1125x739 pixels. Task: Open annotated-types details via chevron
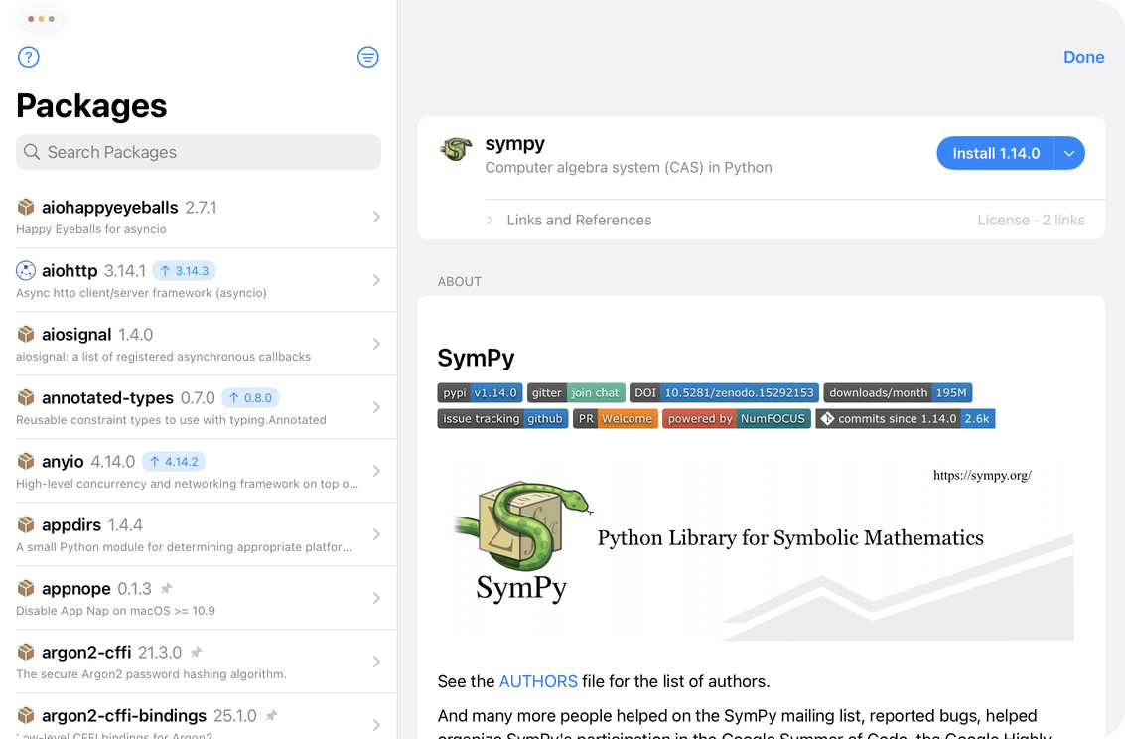tap(376, 407)
